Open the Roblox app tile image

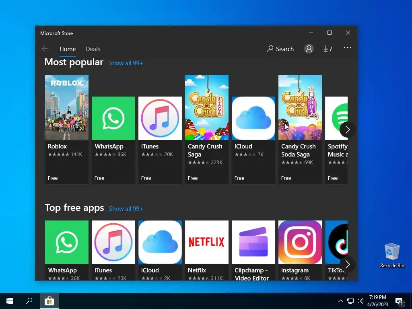coord(67,107)
